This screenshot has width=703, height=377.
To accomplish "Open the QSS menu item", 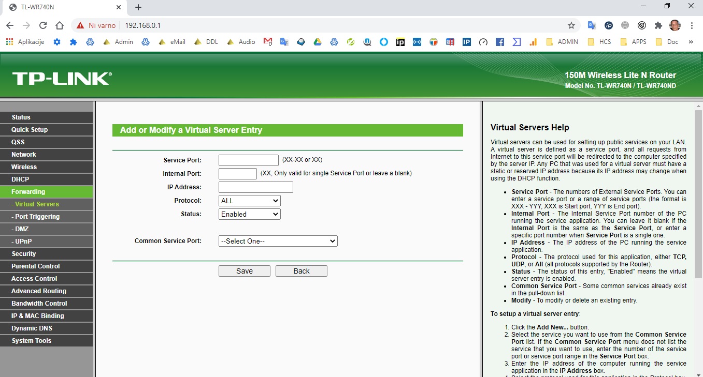I will click(47, 142).
